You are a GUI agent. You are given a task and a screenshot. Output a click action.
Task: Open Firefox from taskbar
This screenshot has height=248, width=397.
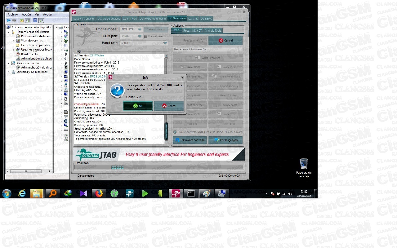pos(99,193)
